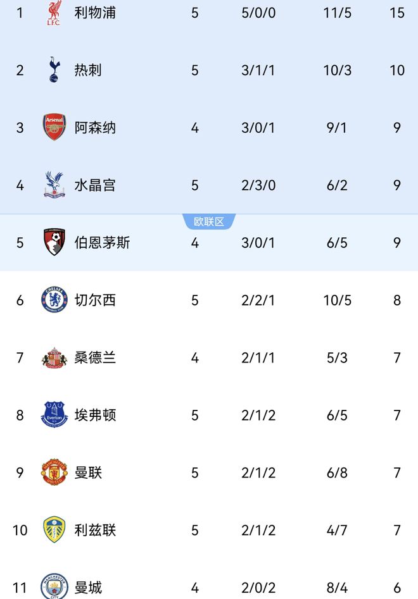Select team name 阿森纳

[95, 127]
